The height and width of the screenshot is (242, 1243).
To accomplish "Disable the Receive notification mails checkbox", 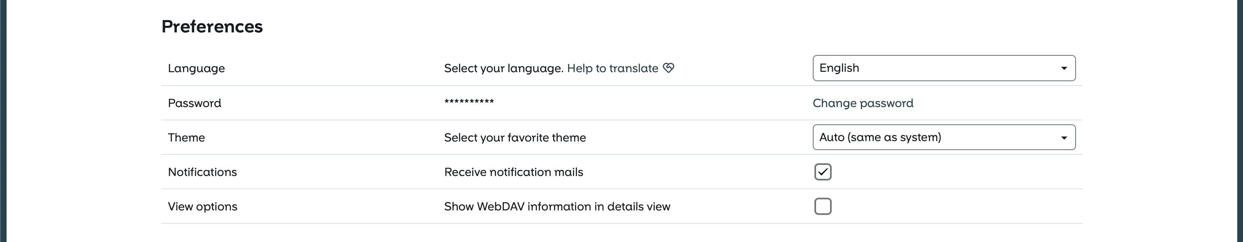I will [x=823, y=172].
